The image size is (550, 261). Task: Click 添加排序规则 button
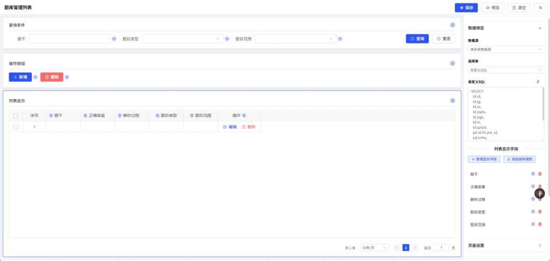(x=520, y=160)
